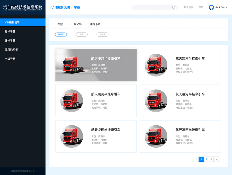
Task: Click round truck thumbnail in top-right card
Action: pyautogui.click(x=156, y=65)
